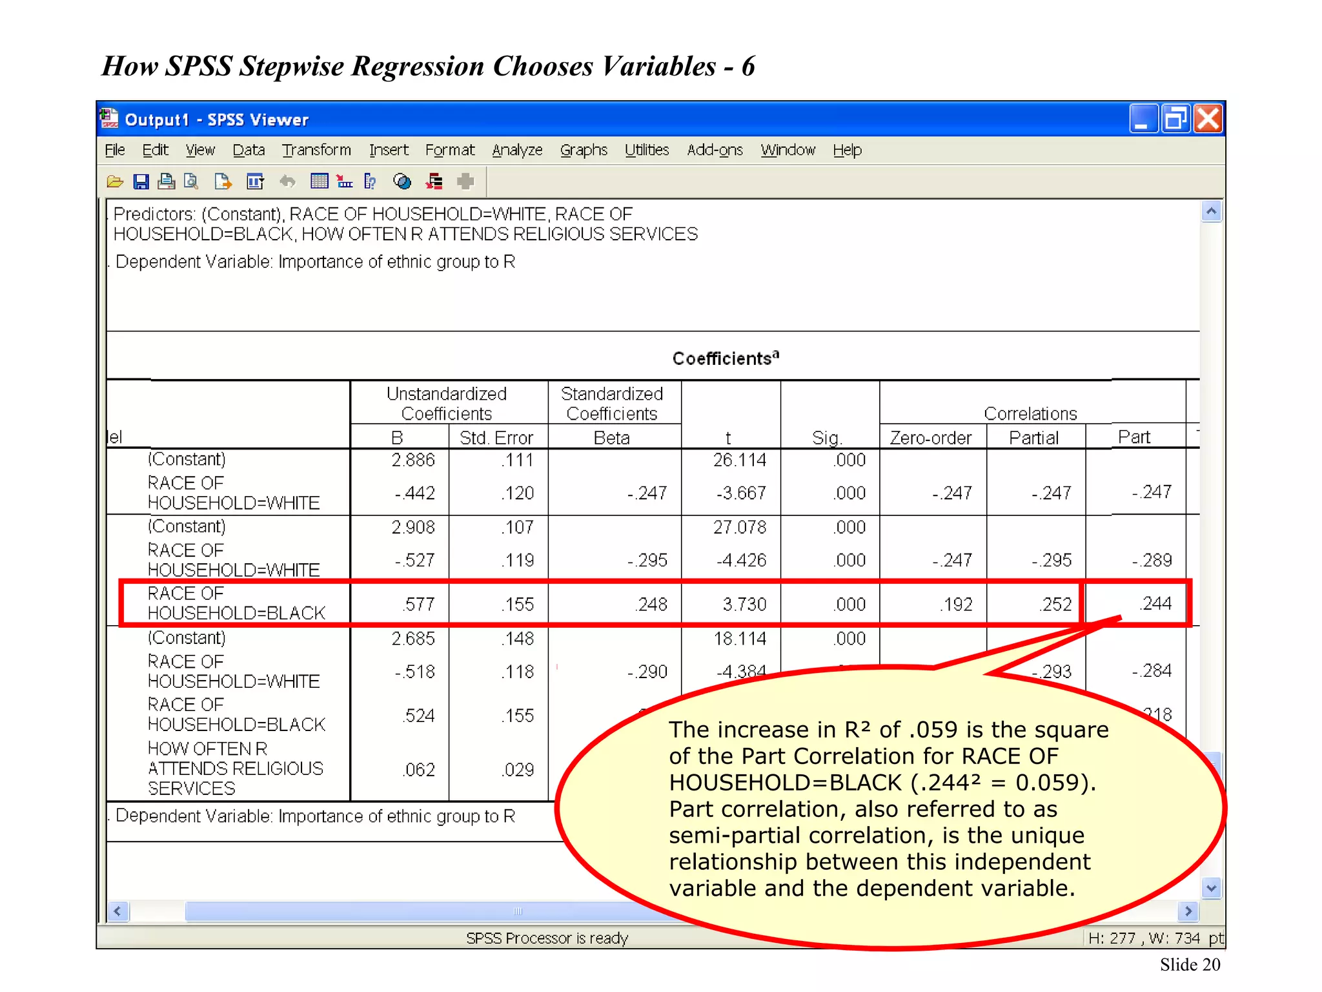Click the Export output icon
The height and width of the screenshot is (992, 1322).
coord(223,182)
